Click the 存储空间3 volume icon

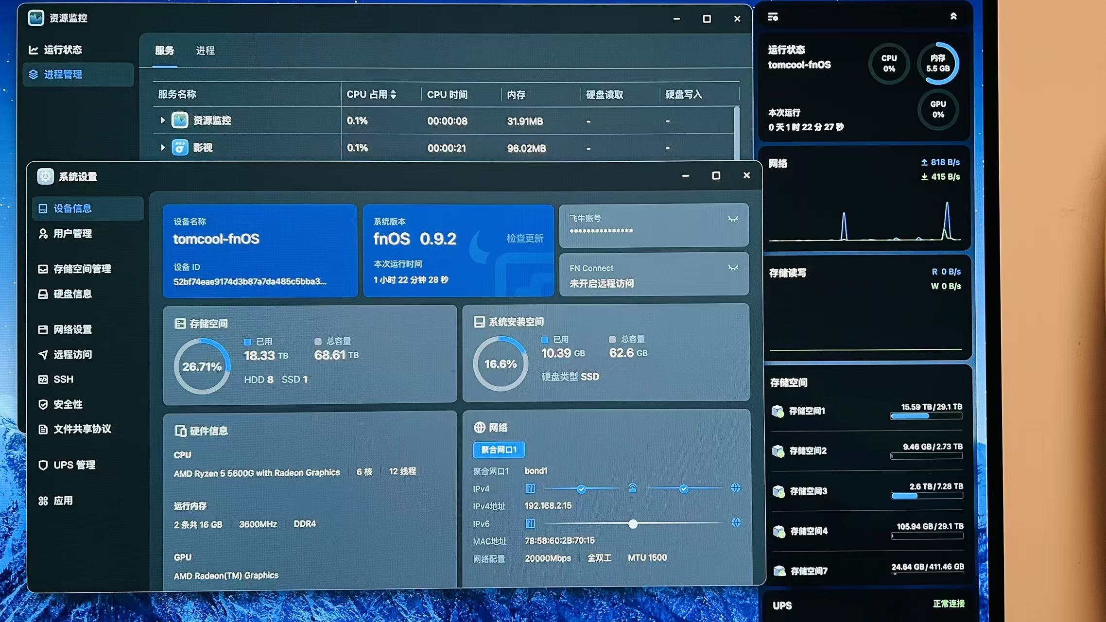click(x=778, y=491)
